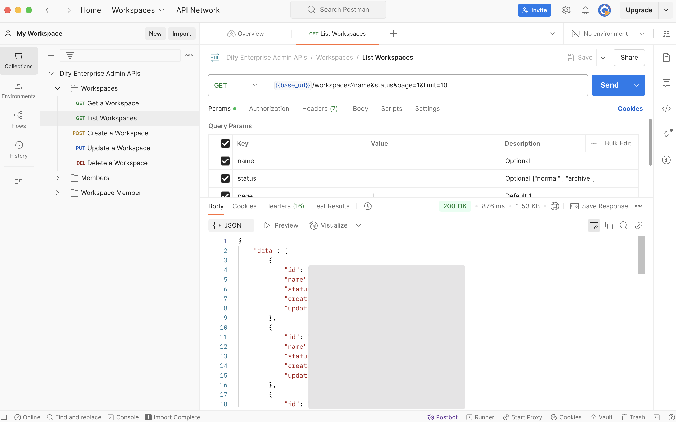Open the Upgrade dropdown arrow
676x422 pixels.
pyautogui.click(x=666, y=10)
